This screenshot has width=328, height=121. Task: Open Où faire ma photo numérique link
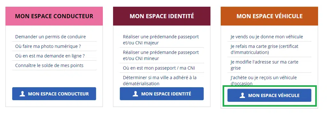48,46
